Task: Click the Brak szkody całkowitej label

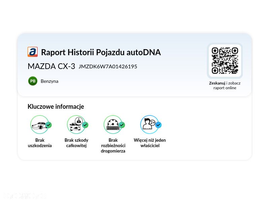Action: 76,143
